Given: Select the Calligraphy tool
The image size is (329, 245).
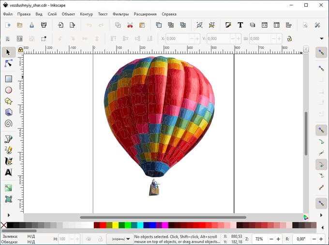Looking at the screenshot, I should [x=8, y=161].
